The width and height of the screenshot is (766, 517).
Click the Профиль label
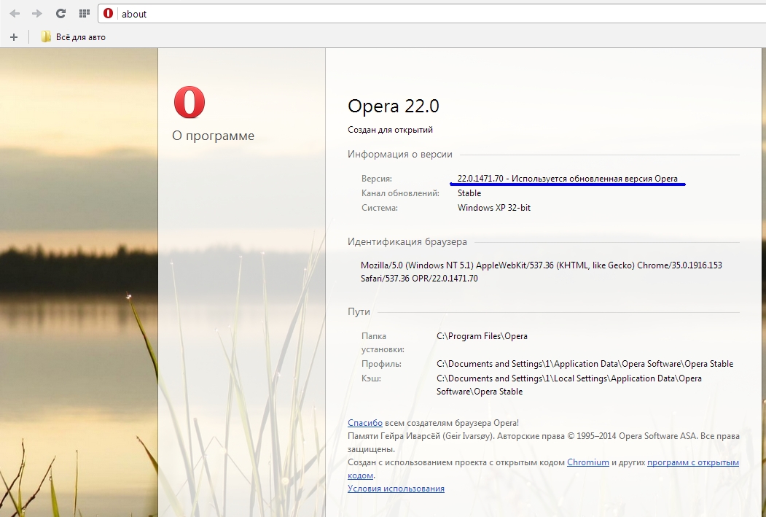tap(381, 364)
